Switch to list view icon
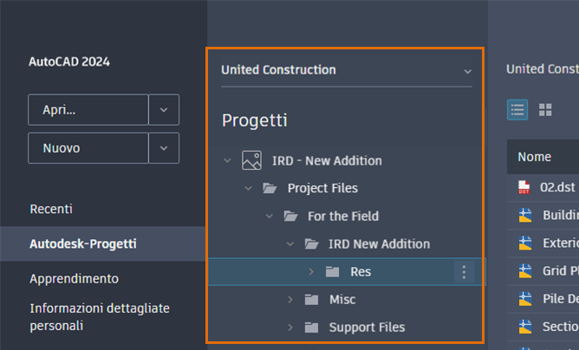 tap(517, 109)
